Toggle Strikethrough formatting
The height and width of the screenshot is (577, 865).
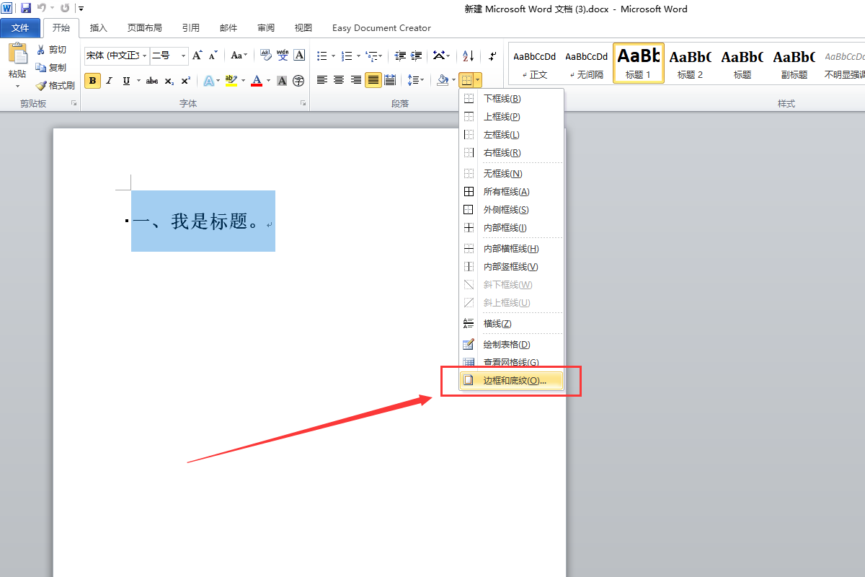point(152,81)
